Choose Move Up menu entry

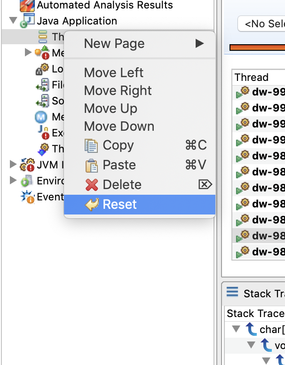(111, 109)
